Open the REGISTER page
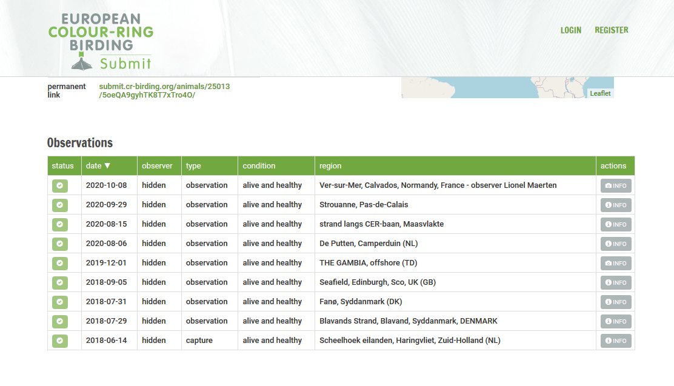This screenshot has height=386, width=674. click(611, 30)
